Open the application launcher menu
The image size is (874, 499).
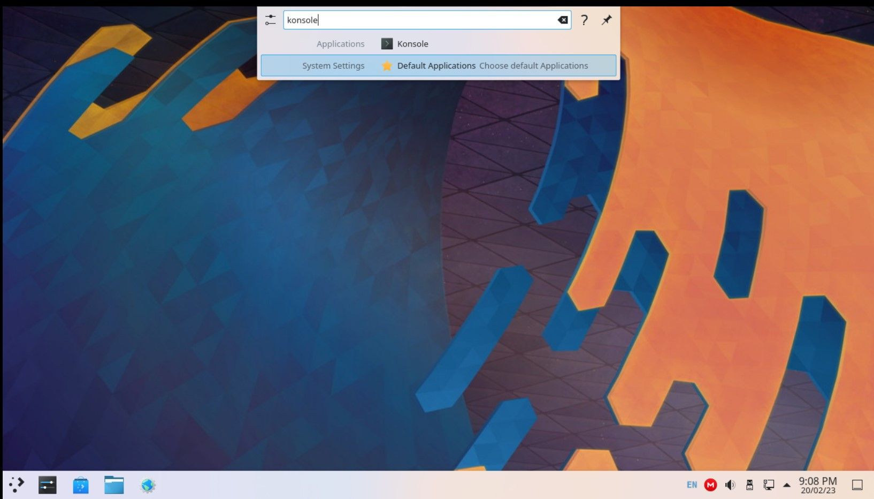(x=16, y=485)
